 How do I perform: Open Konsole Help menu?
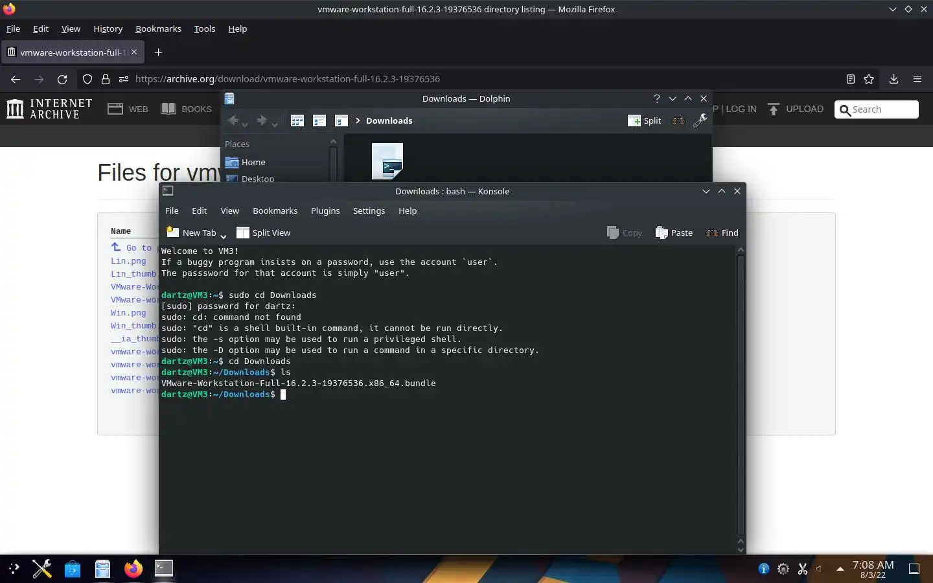point(408,211)
